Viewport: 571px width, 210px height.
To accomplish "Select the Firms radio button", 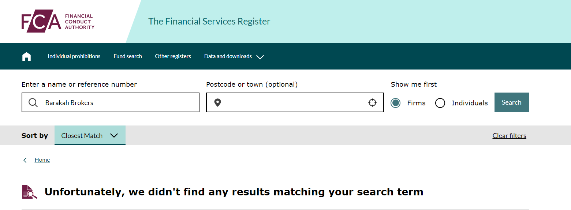I will pyautogui.click(x=395, y=103).
